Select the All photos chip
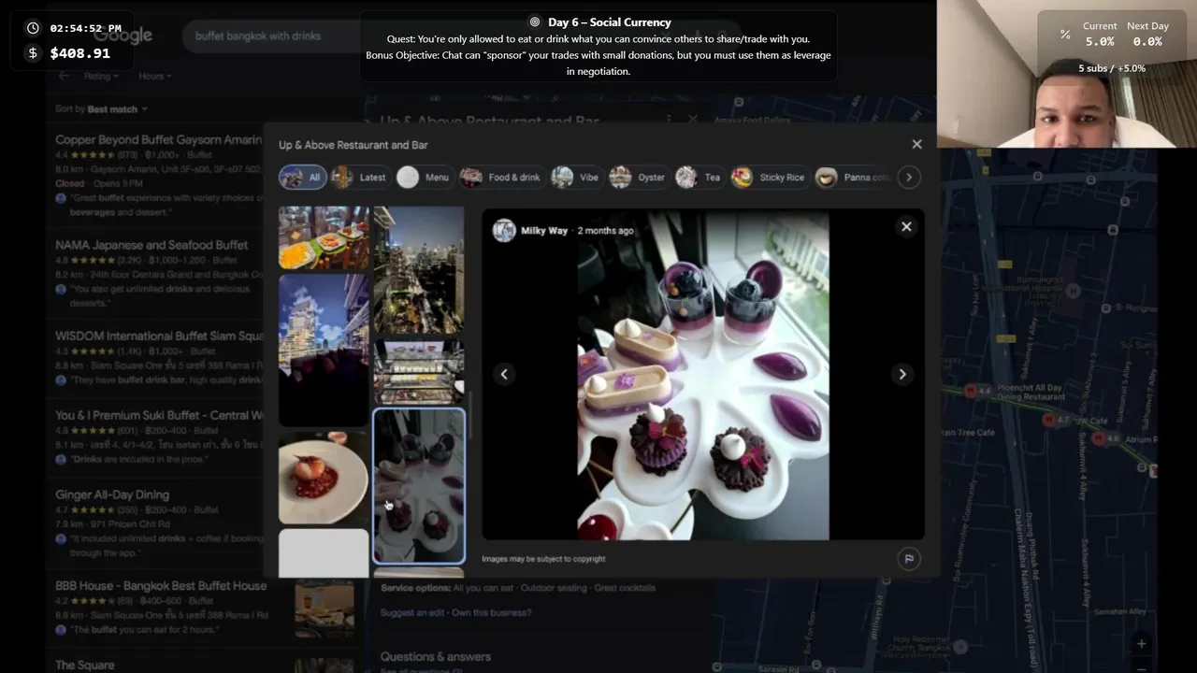 click(302, 177)
